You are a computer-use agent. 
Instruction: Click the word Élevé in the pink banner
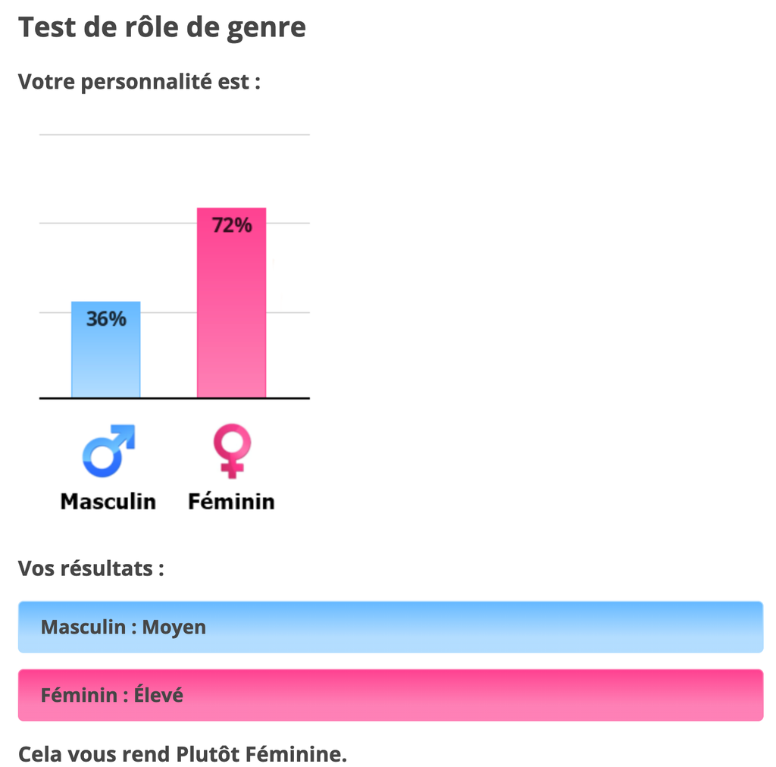(x=159, y=695)
